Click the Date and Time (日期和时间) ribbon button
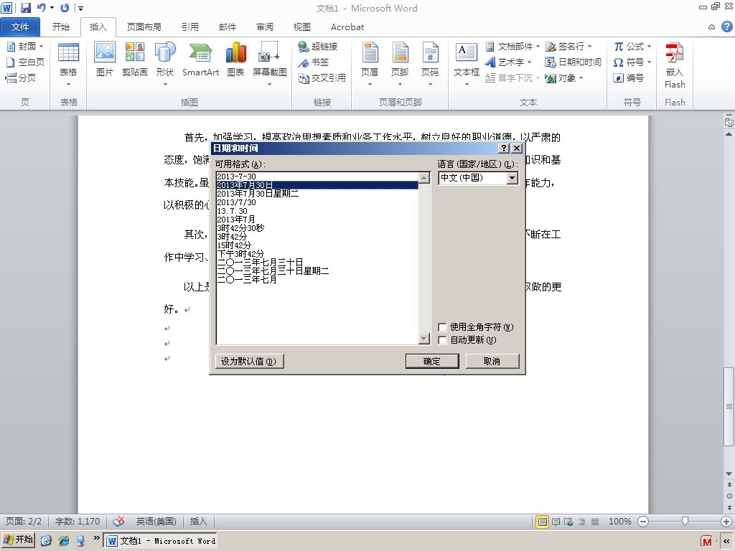This screenshot has width=735, height=551. [x=573, y=62]
